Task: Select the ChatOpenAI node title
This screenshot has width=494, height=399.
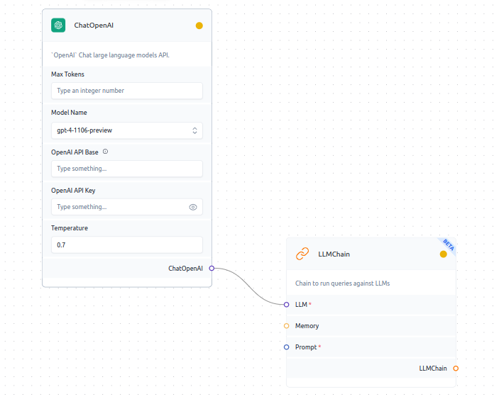Action: [x=94, y=26]
